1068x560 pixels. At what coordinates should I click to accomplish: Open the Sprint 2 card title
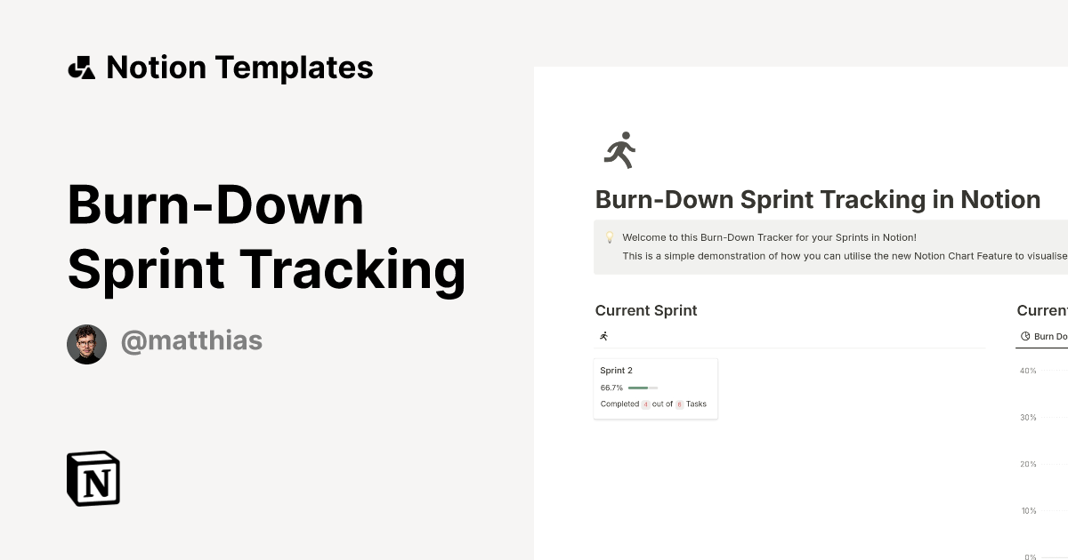(x=616, y=371)
